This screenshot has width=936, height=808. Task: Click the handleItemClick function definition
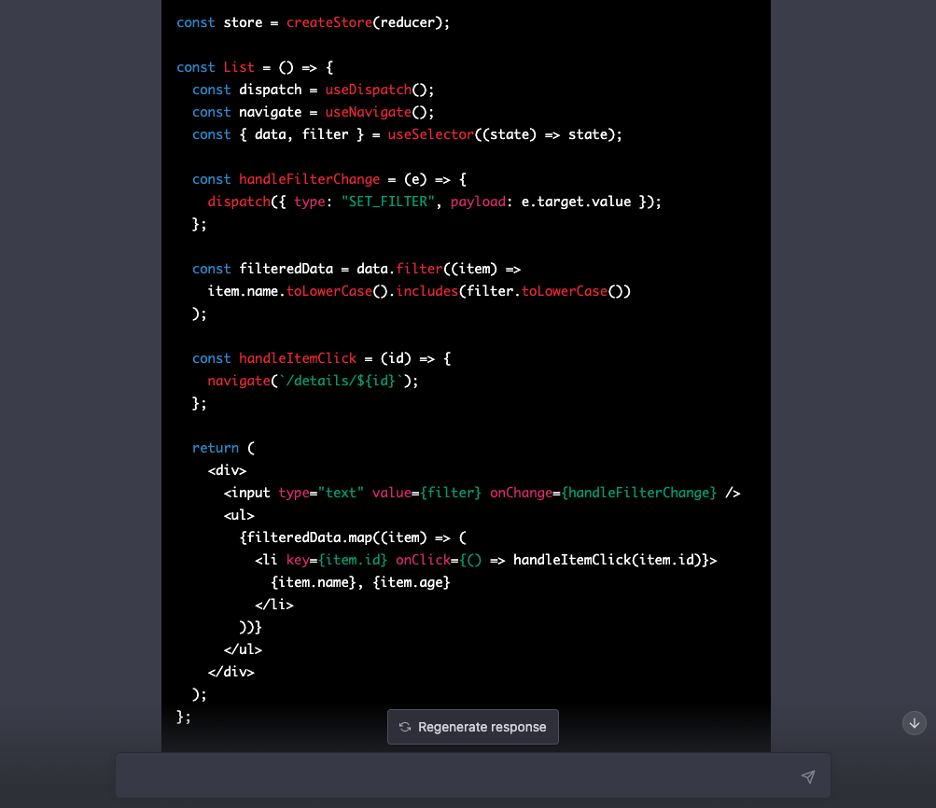pos(298,357)
